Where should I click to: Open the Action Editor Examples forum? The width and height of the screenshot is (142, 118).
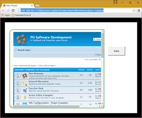pyautogui.click(x=41, y=95)
